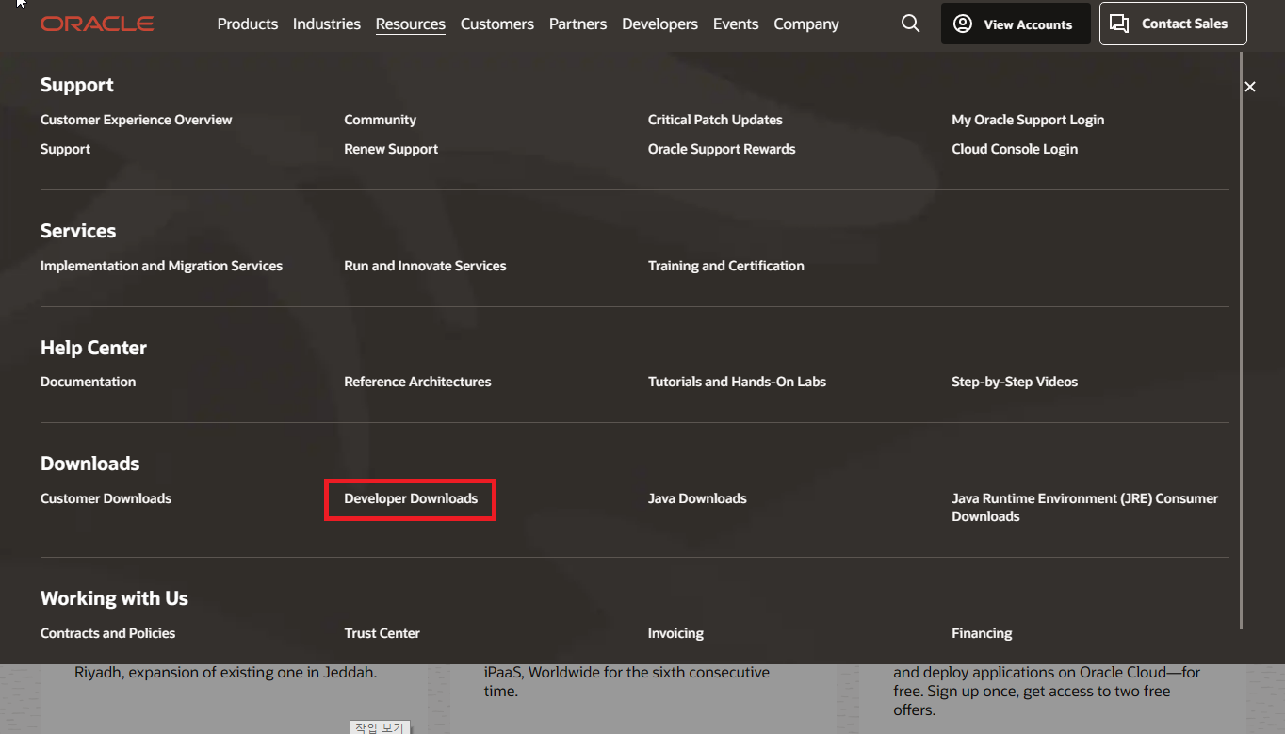Open the search magnifier icon
Screen dimensions: 1285x734
pos(910,24)
